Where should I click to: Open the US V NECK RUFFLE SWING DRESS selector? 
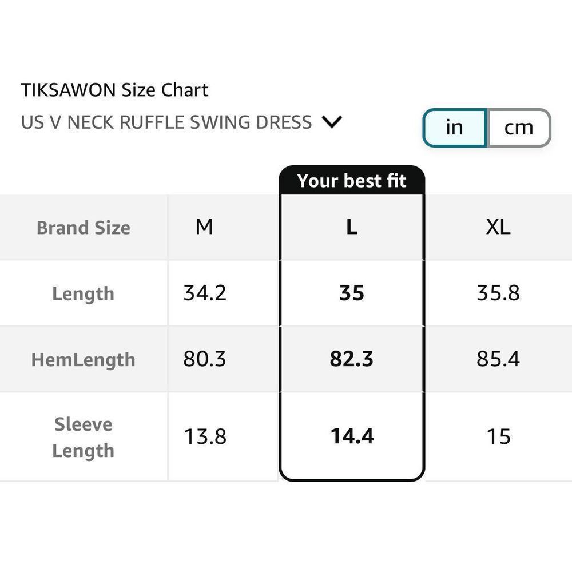pyautogui.click(x=166, y=122)
